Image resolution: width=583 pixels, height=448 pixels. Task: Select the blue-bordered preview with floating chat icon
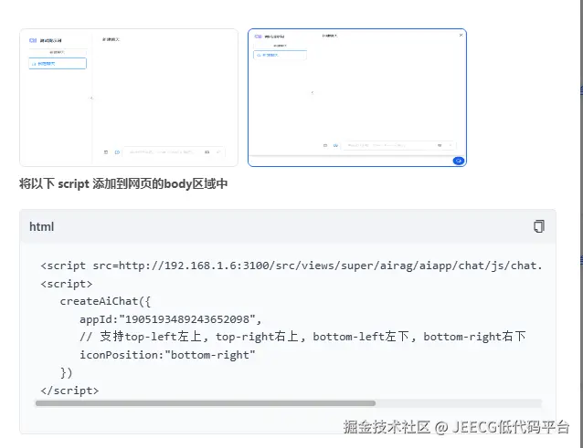point(357,98)
